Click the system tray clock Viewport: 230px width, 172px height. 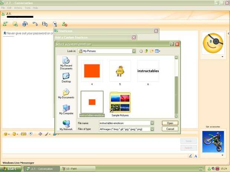click(x=224, y=169)
